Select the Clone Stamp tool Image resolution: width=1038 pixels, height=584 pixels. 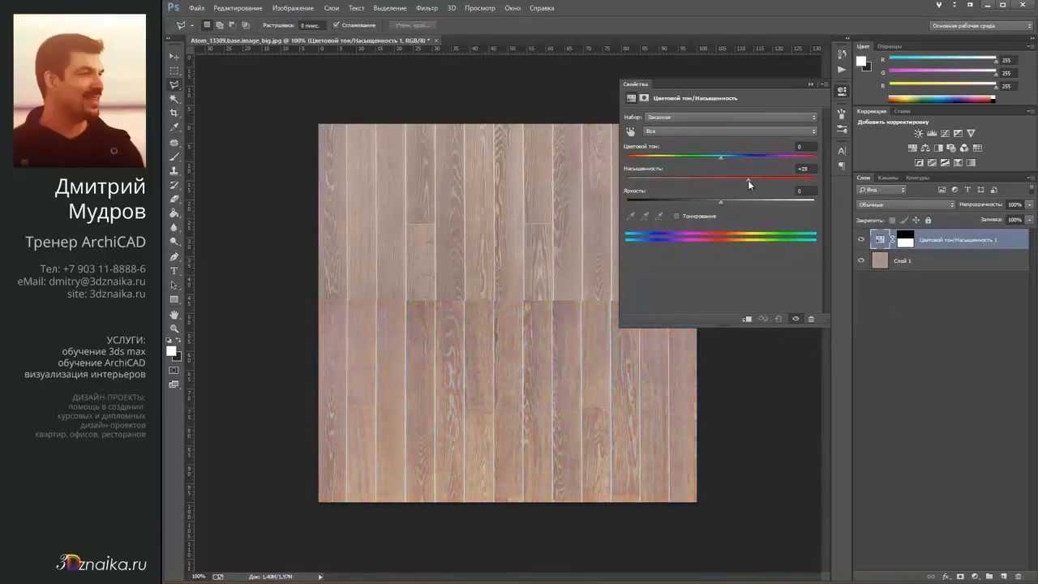pos(174,170)
